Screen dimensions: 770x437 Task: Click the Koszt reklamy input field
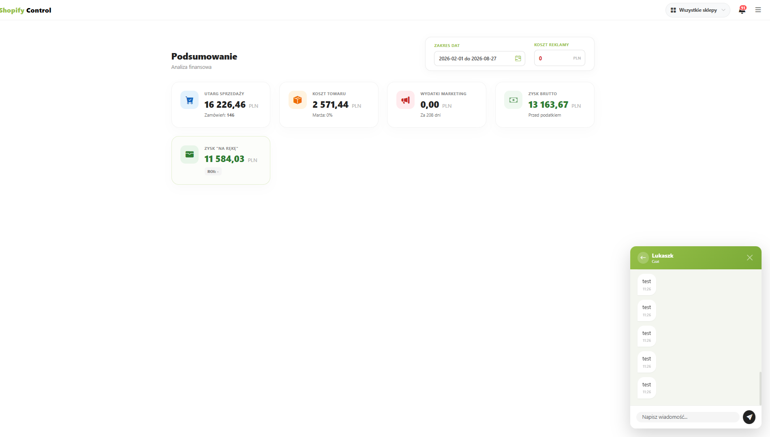tap(559, 58)
